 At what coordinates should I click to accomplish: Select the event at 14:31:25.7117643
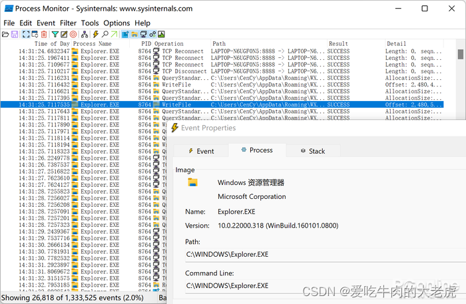[222, 111]
